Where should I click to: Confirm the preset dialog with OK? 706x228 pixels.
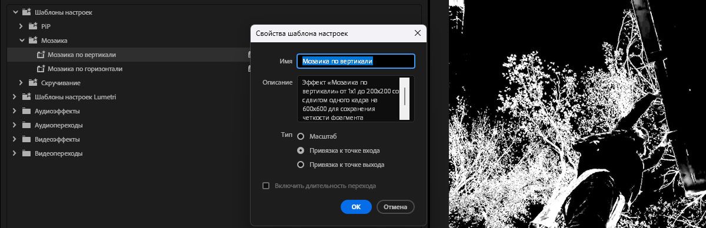[356, 207]
